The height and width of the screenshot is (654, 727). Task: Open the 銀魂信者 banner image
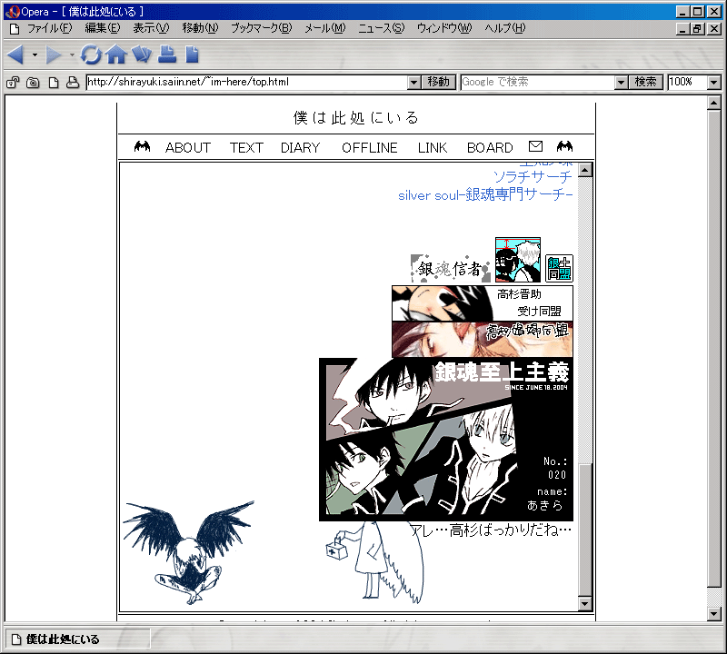click(x=451, y=268)
